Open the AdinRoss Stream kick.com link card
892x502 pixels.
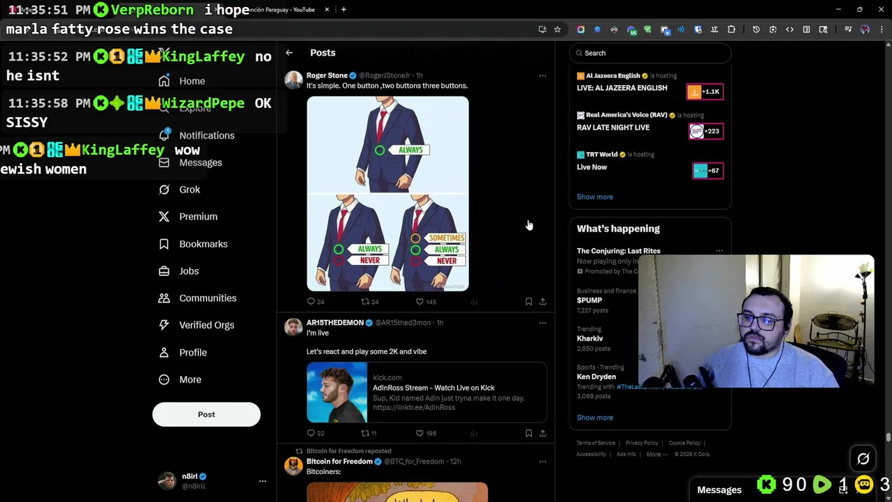(x=426, y=393)
